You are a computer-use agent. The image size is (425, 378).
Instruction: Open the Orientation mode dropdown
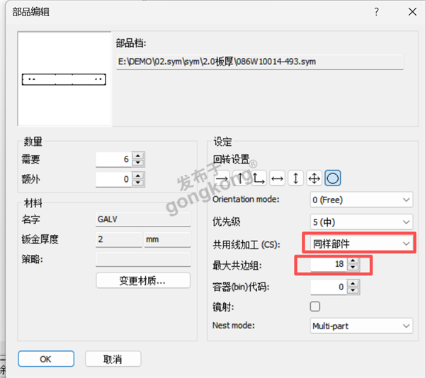361,200
